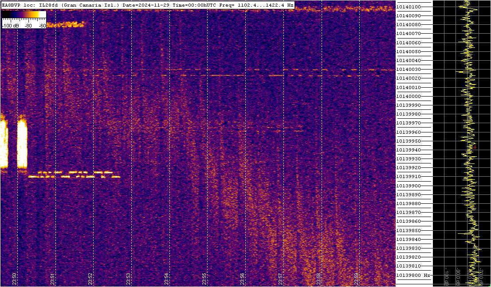Click the 10139960 frequency label
This screenshot has width=491, height=287.
click(409, 132)
